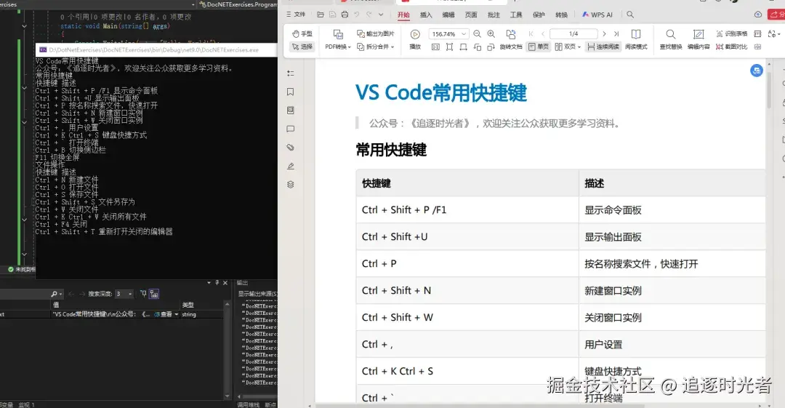Switch to the 批注 tab
Screen dimensions: 785x408
[494, 15]
